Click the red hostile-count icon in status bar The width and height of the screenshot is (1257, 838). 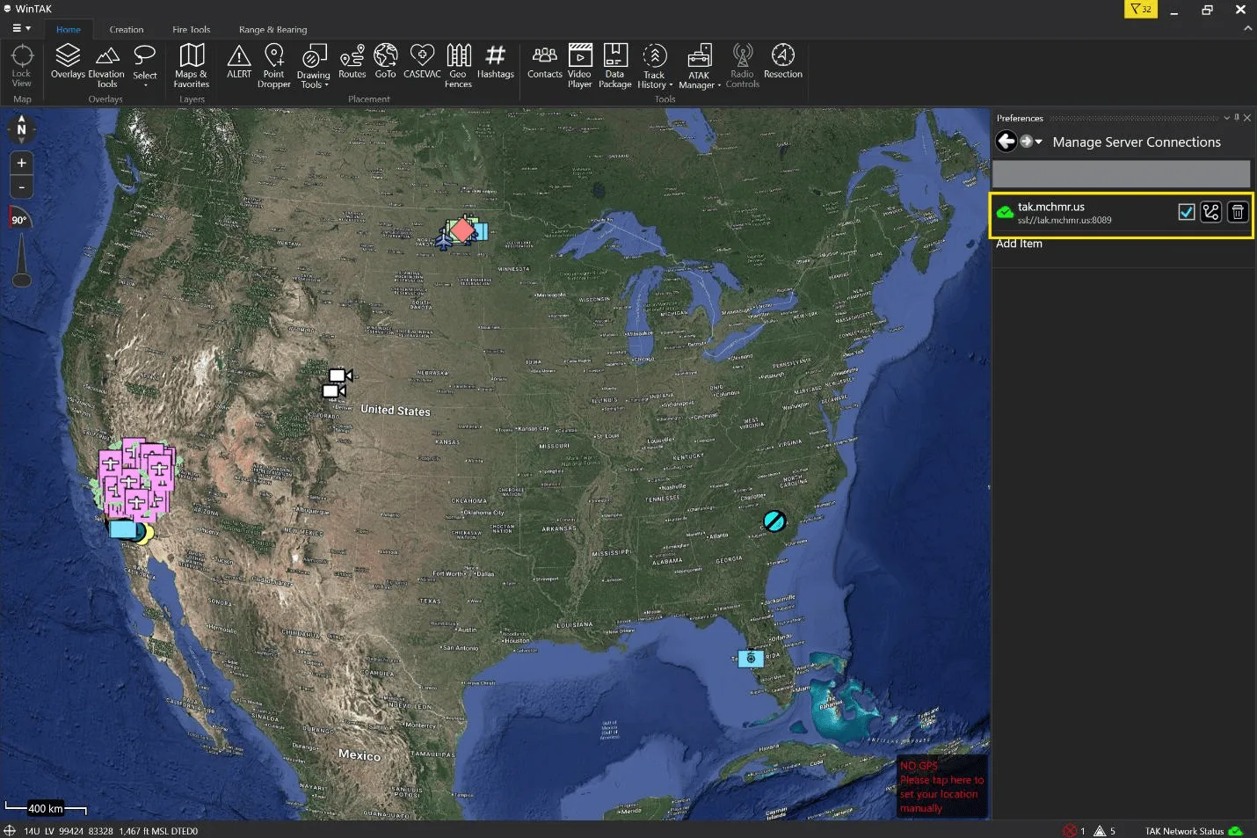click(x=1070, y=831)
